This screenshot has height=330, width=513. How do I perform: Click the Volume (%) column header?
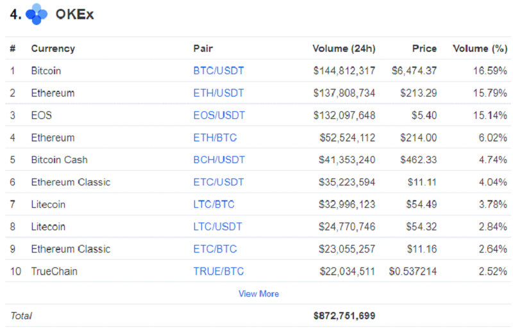pyautogui.click(x=480, y=49)
